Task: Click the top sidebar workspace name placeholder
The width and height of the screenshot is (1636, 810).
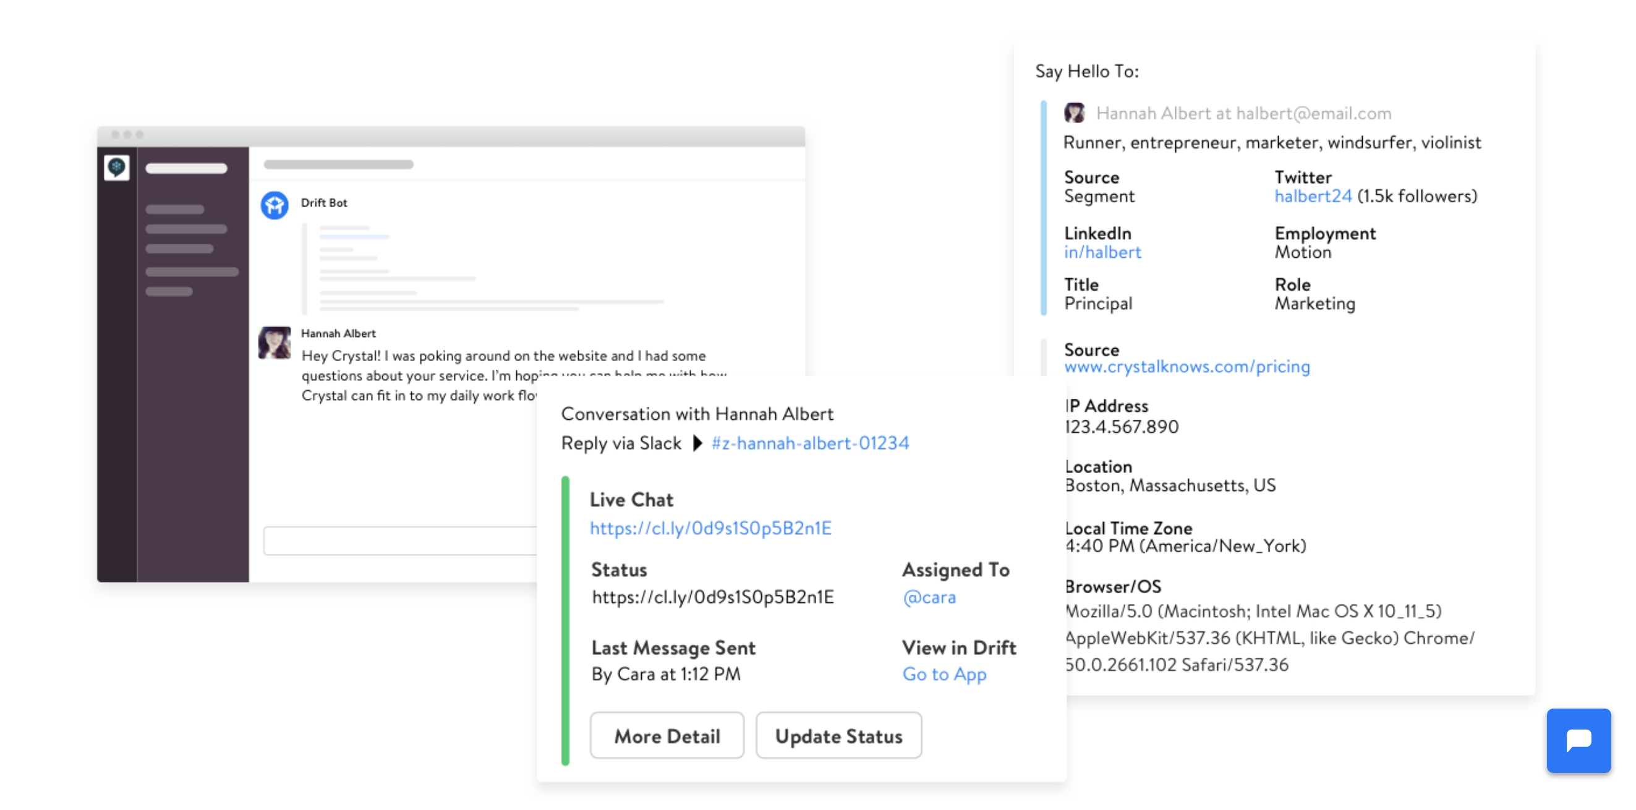Action: coord(186,168)
